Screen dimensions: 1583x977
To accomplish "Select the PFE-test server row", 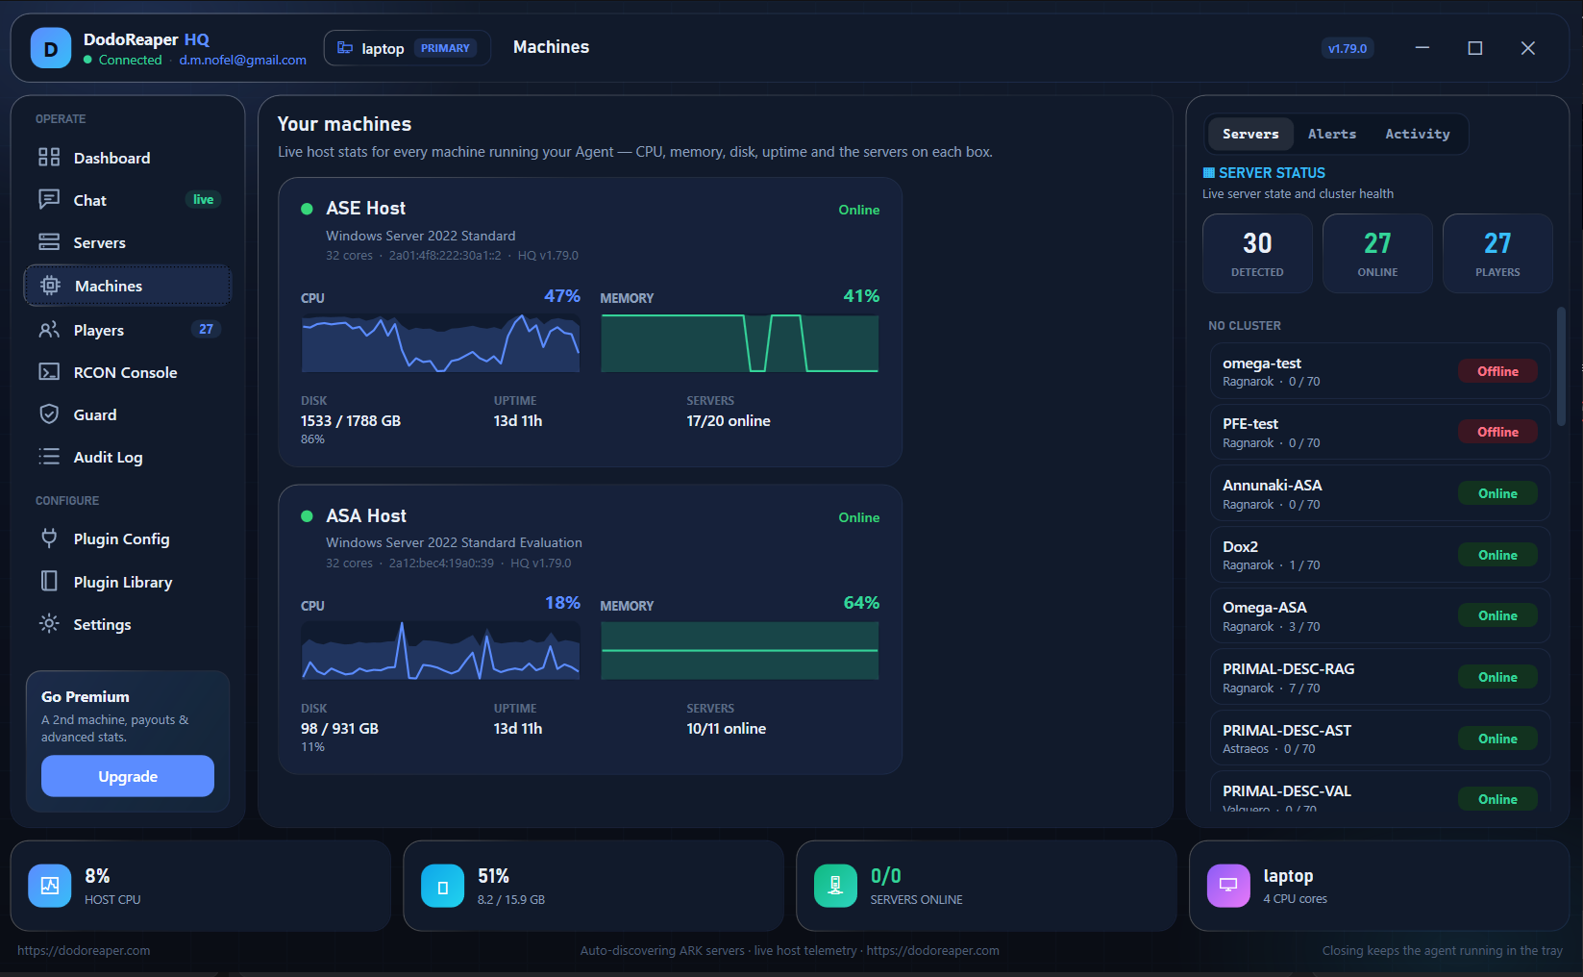I will [1380, 432].
